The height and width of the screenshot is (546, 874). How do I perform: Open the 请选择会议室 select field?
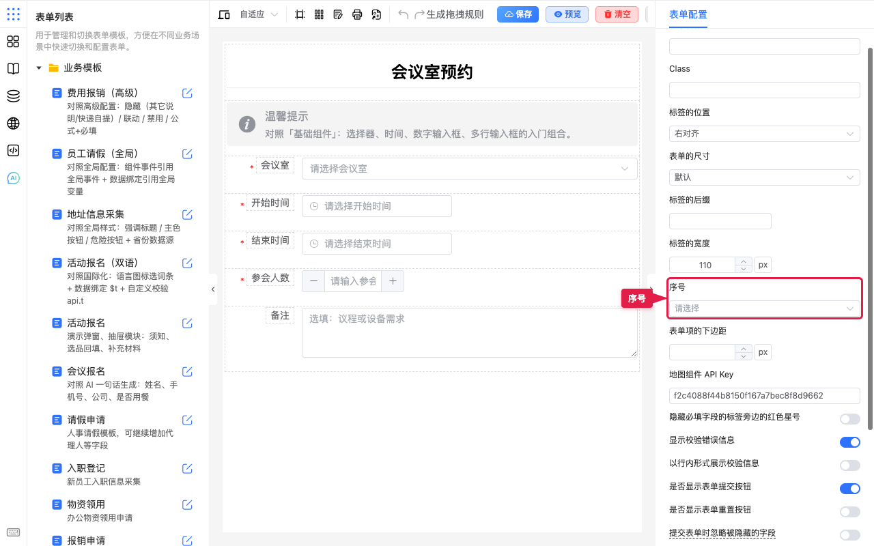pos(470,169)
